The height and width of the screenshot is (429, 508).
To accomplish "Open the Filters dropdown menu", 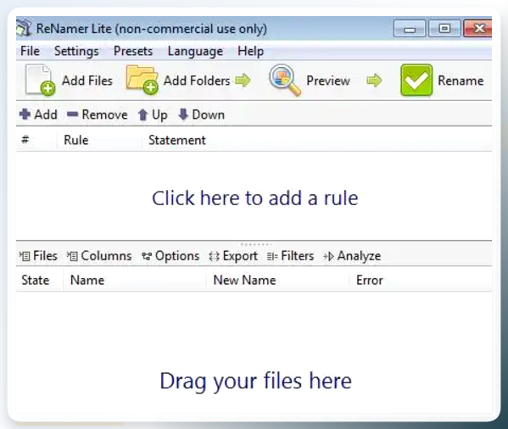I will [x=290, y=256].
